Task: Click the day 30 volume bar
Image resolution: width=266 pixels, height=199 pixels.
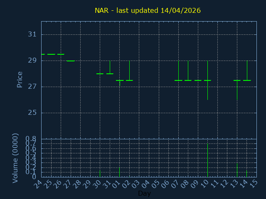Action: (100, 173)
